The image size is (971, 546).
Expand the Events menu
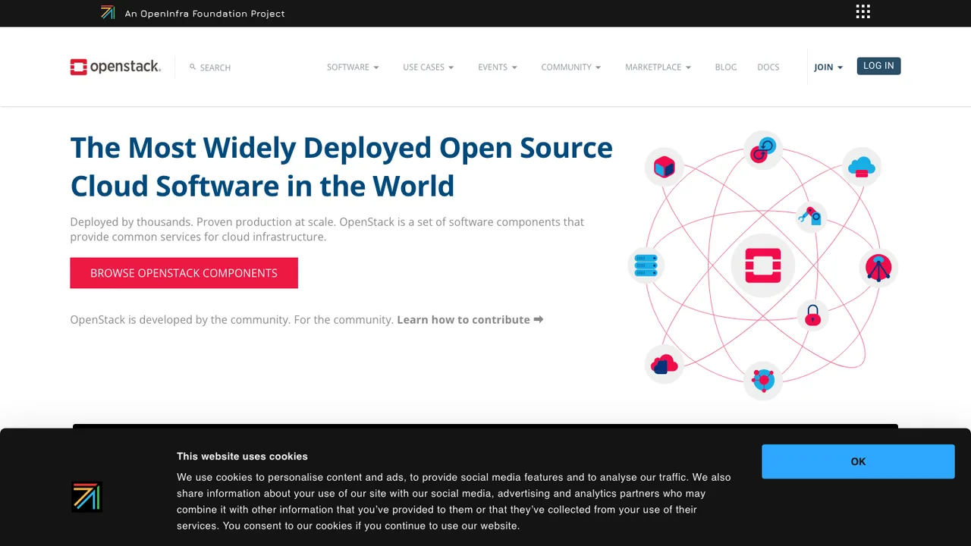tap(498, 67)
